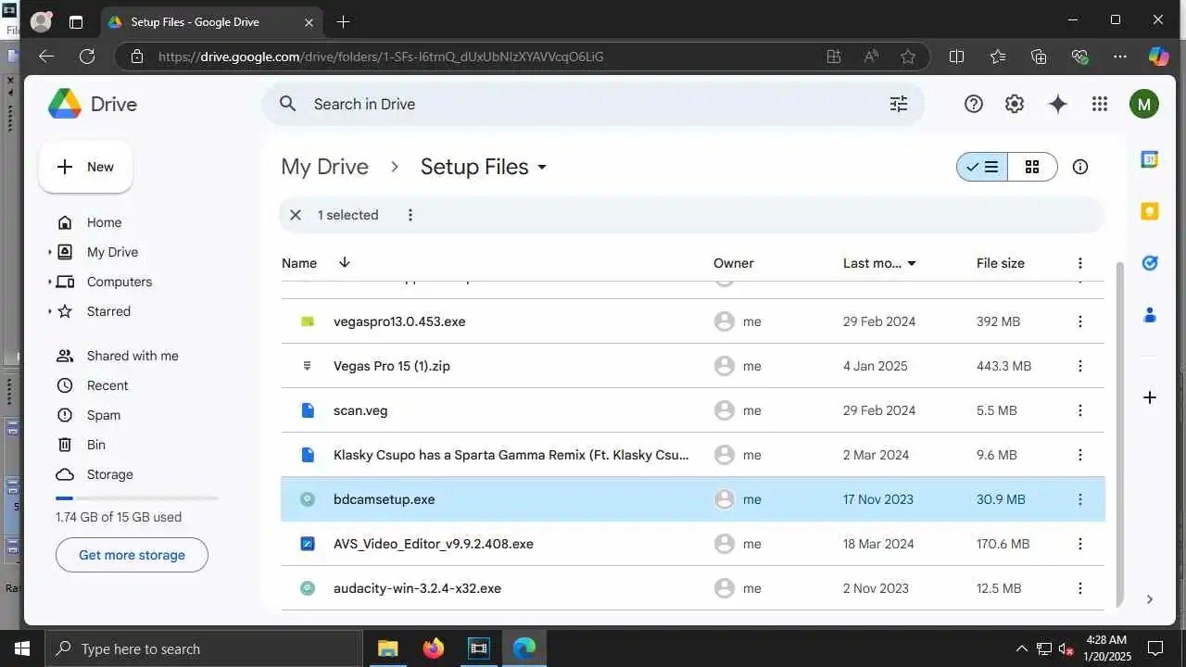1186x667 pixels.
Task: Open advanced search options filter icon
Action: click(899, 104)
